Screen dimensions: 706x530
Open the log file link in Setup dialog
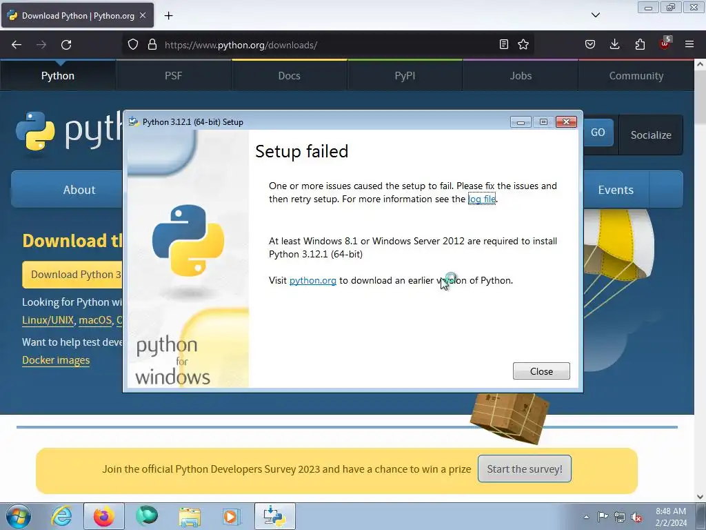click(x=482, y=199)
